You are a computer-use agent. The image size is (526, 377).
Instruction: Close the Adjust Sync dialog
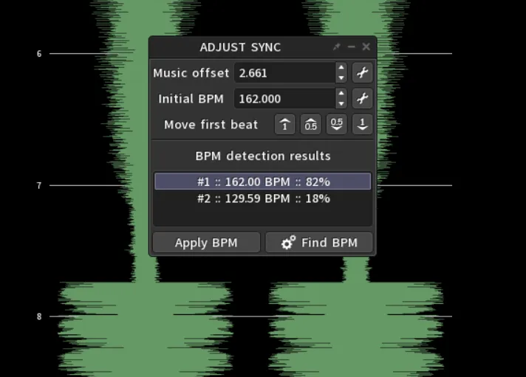point(366,47)
